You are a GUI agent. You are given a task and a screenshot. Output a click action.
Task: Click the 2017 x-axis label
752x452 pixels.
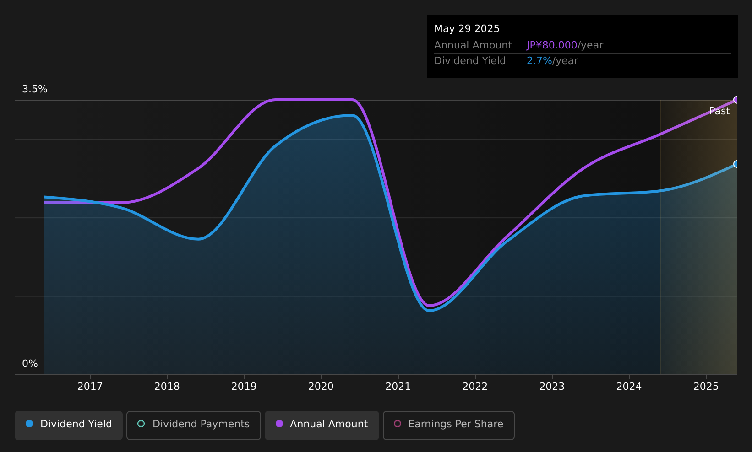(90, 386)
